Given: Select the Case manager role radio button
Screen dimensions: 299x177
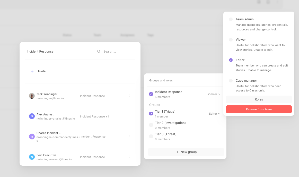Looking at the screenshot, I should [x=231, y=81].
